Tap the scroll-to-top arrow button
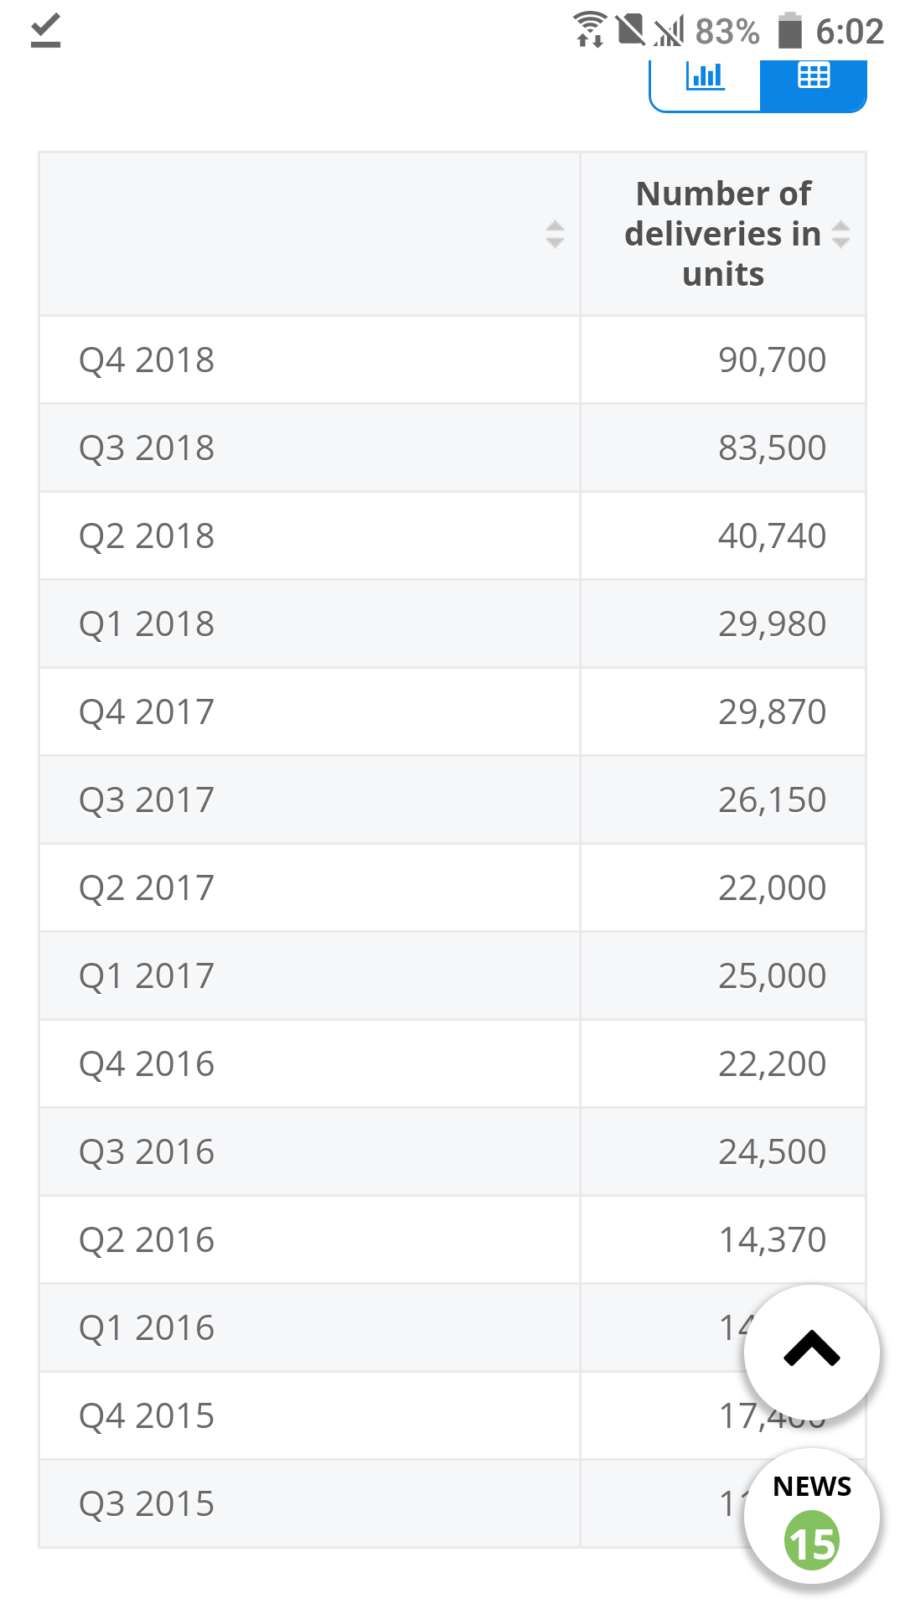 point(811,1350)
